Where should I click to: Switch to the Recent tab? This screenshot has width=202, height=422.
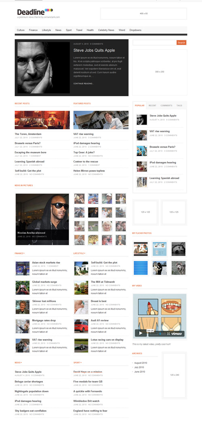click(x=152, y=105)
